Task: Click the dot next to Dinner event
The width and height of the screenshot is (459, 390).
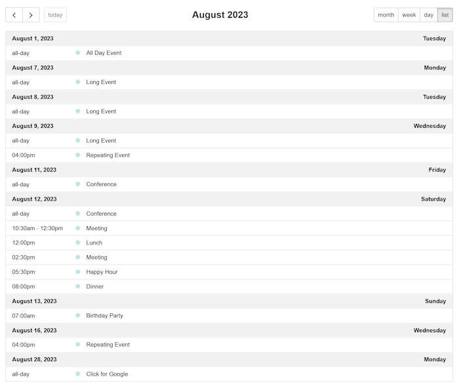Action: pos(78,286)
